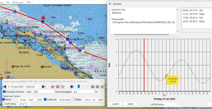Open the GRIB file folder icon
The height and width of the screenshot is (109, 212).
[x=92, y=87]
